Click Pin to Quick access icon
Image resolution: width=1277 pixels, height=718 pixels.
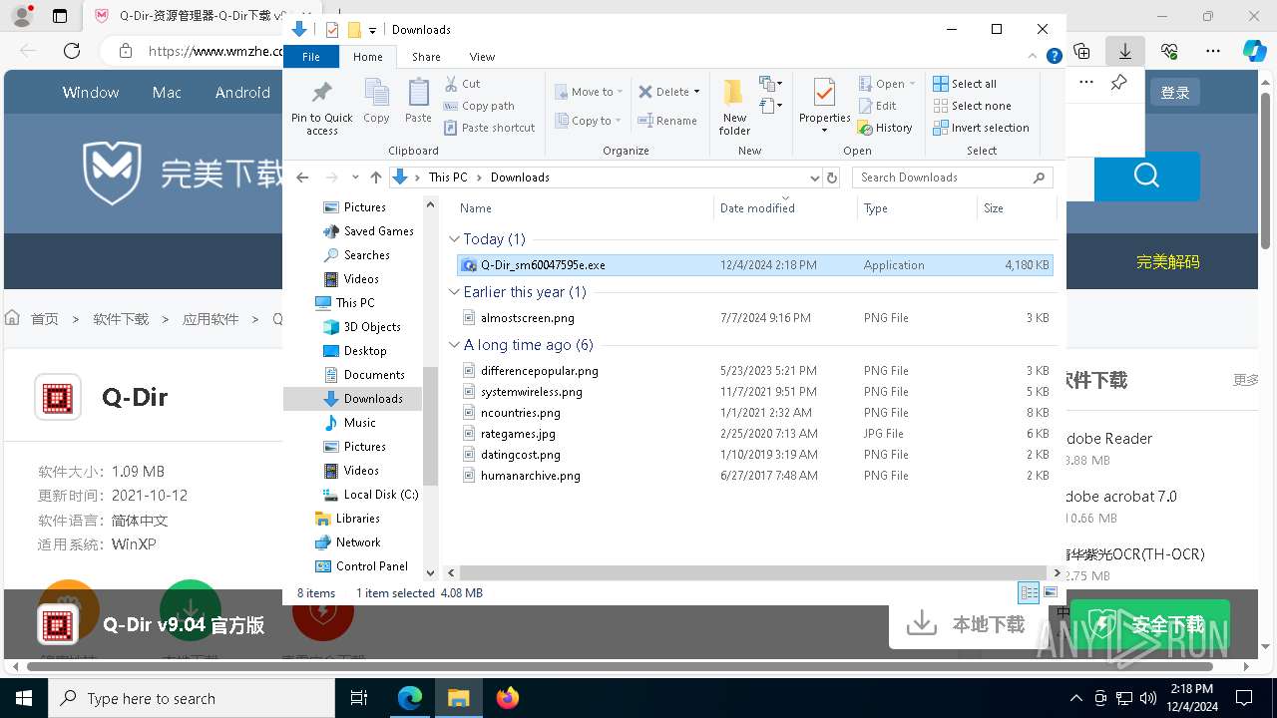321,108
